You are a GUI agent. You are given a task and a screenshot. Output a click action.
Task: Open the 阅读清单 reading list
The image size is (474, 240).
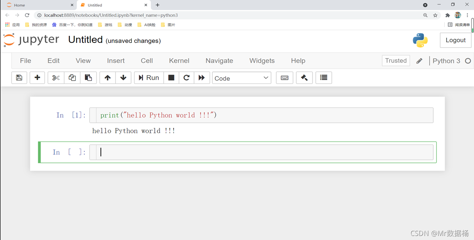[x=459, y=25]
